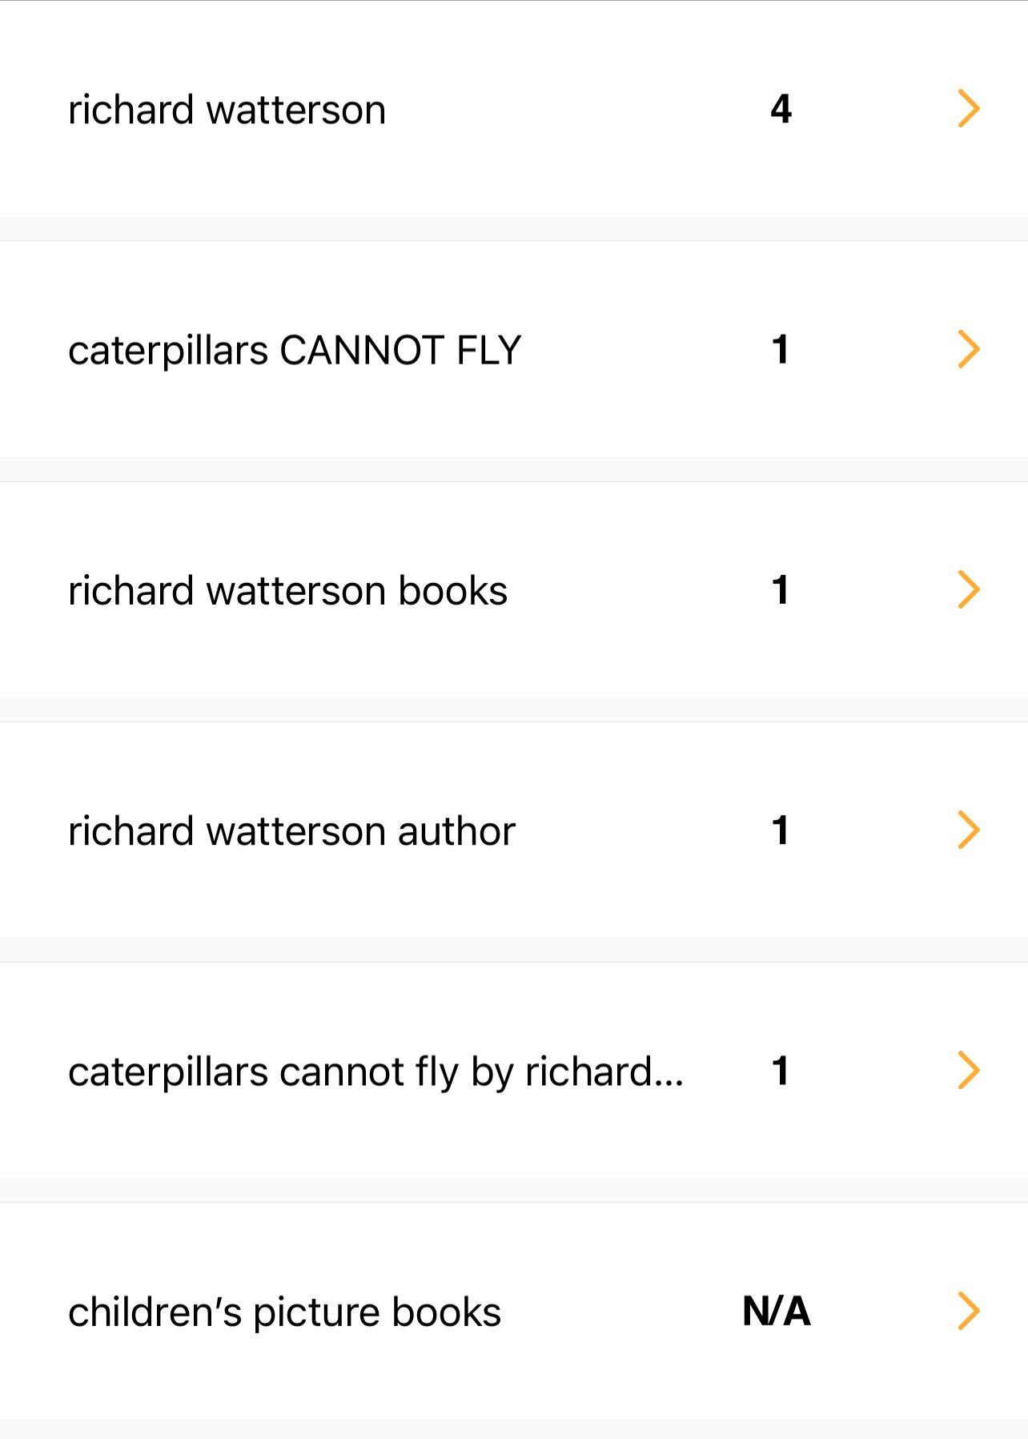The height and width of the screenshot is (1439, 1028).
Task: Expand 'richard watterson books' using its orange chevron
Action: pyautogui.click(x=969, y=590)
